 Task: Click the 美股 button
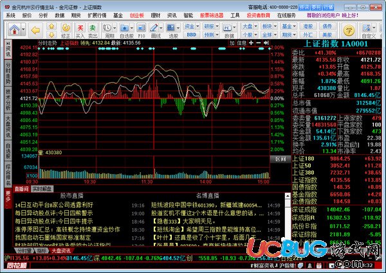(x=327, y=35)
